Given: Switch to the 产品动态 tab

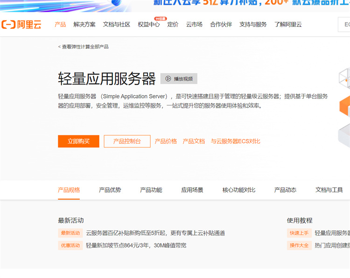Looking at the screenshot, I should click(285, 190).
